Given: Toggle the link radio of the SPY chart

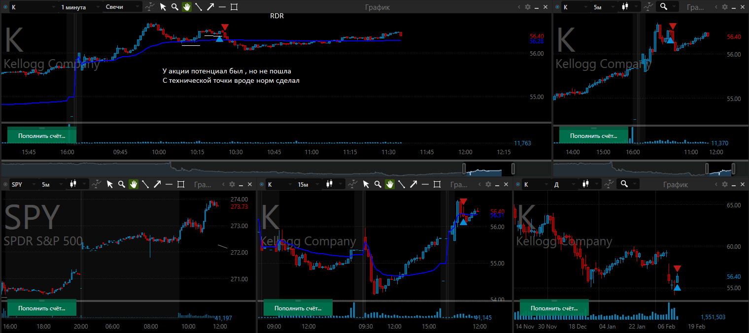Looking at the screenshot, I should click(6, 184).
